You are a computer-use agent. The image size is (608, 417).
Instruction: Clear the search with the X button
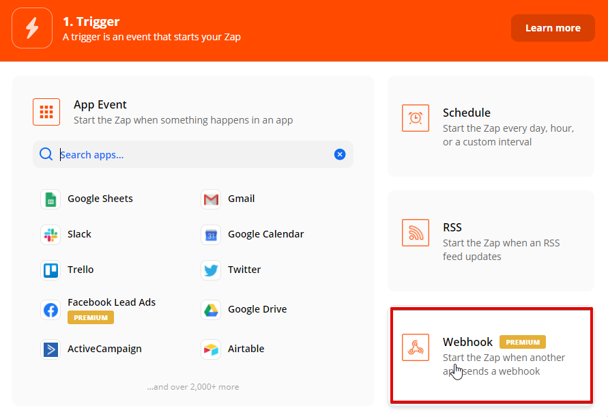point(340,154)
